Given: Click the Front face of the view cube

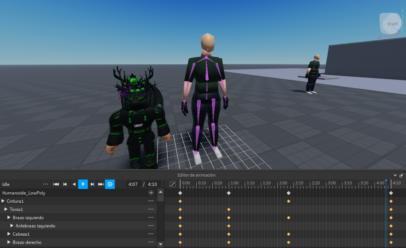Looking at the screenshot, I should [x=391, y=24].
